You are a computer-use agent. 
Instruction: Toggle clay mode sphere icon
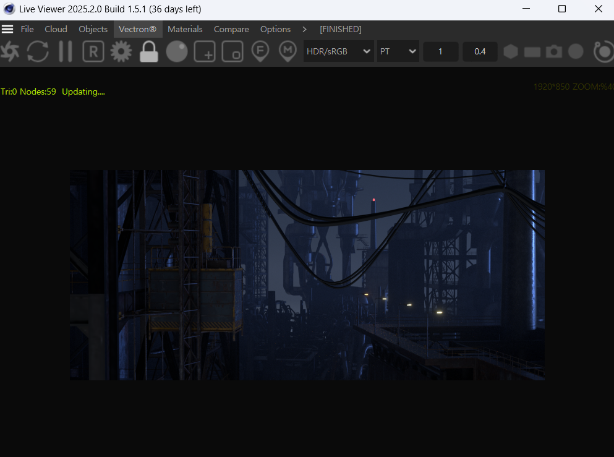(177, 51)
